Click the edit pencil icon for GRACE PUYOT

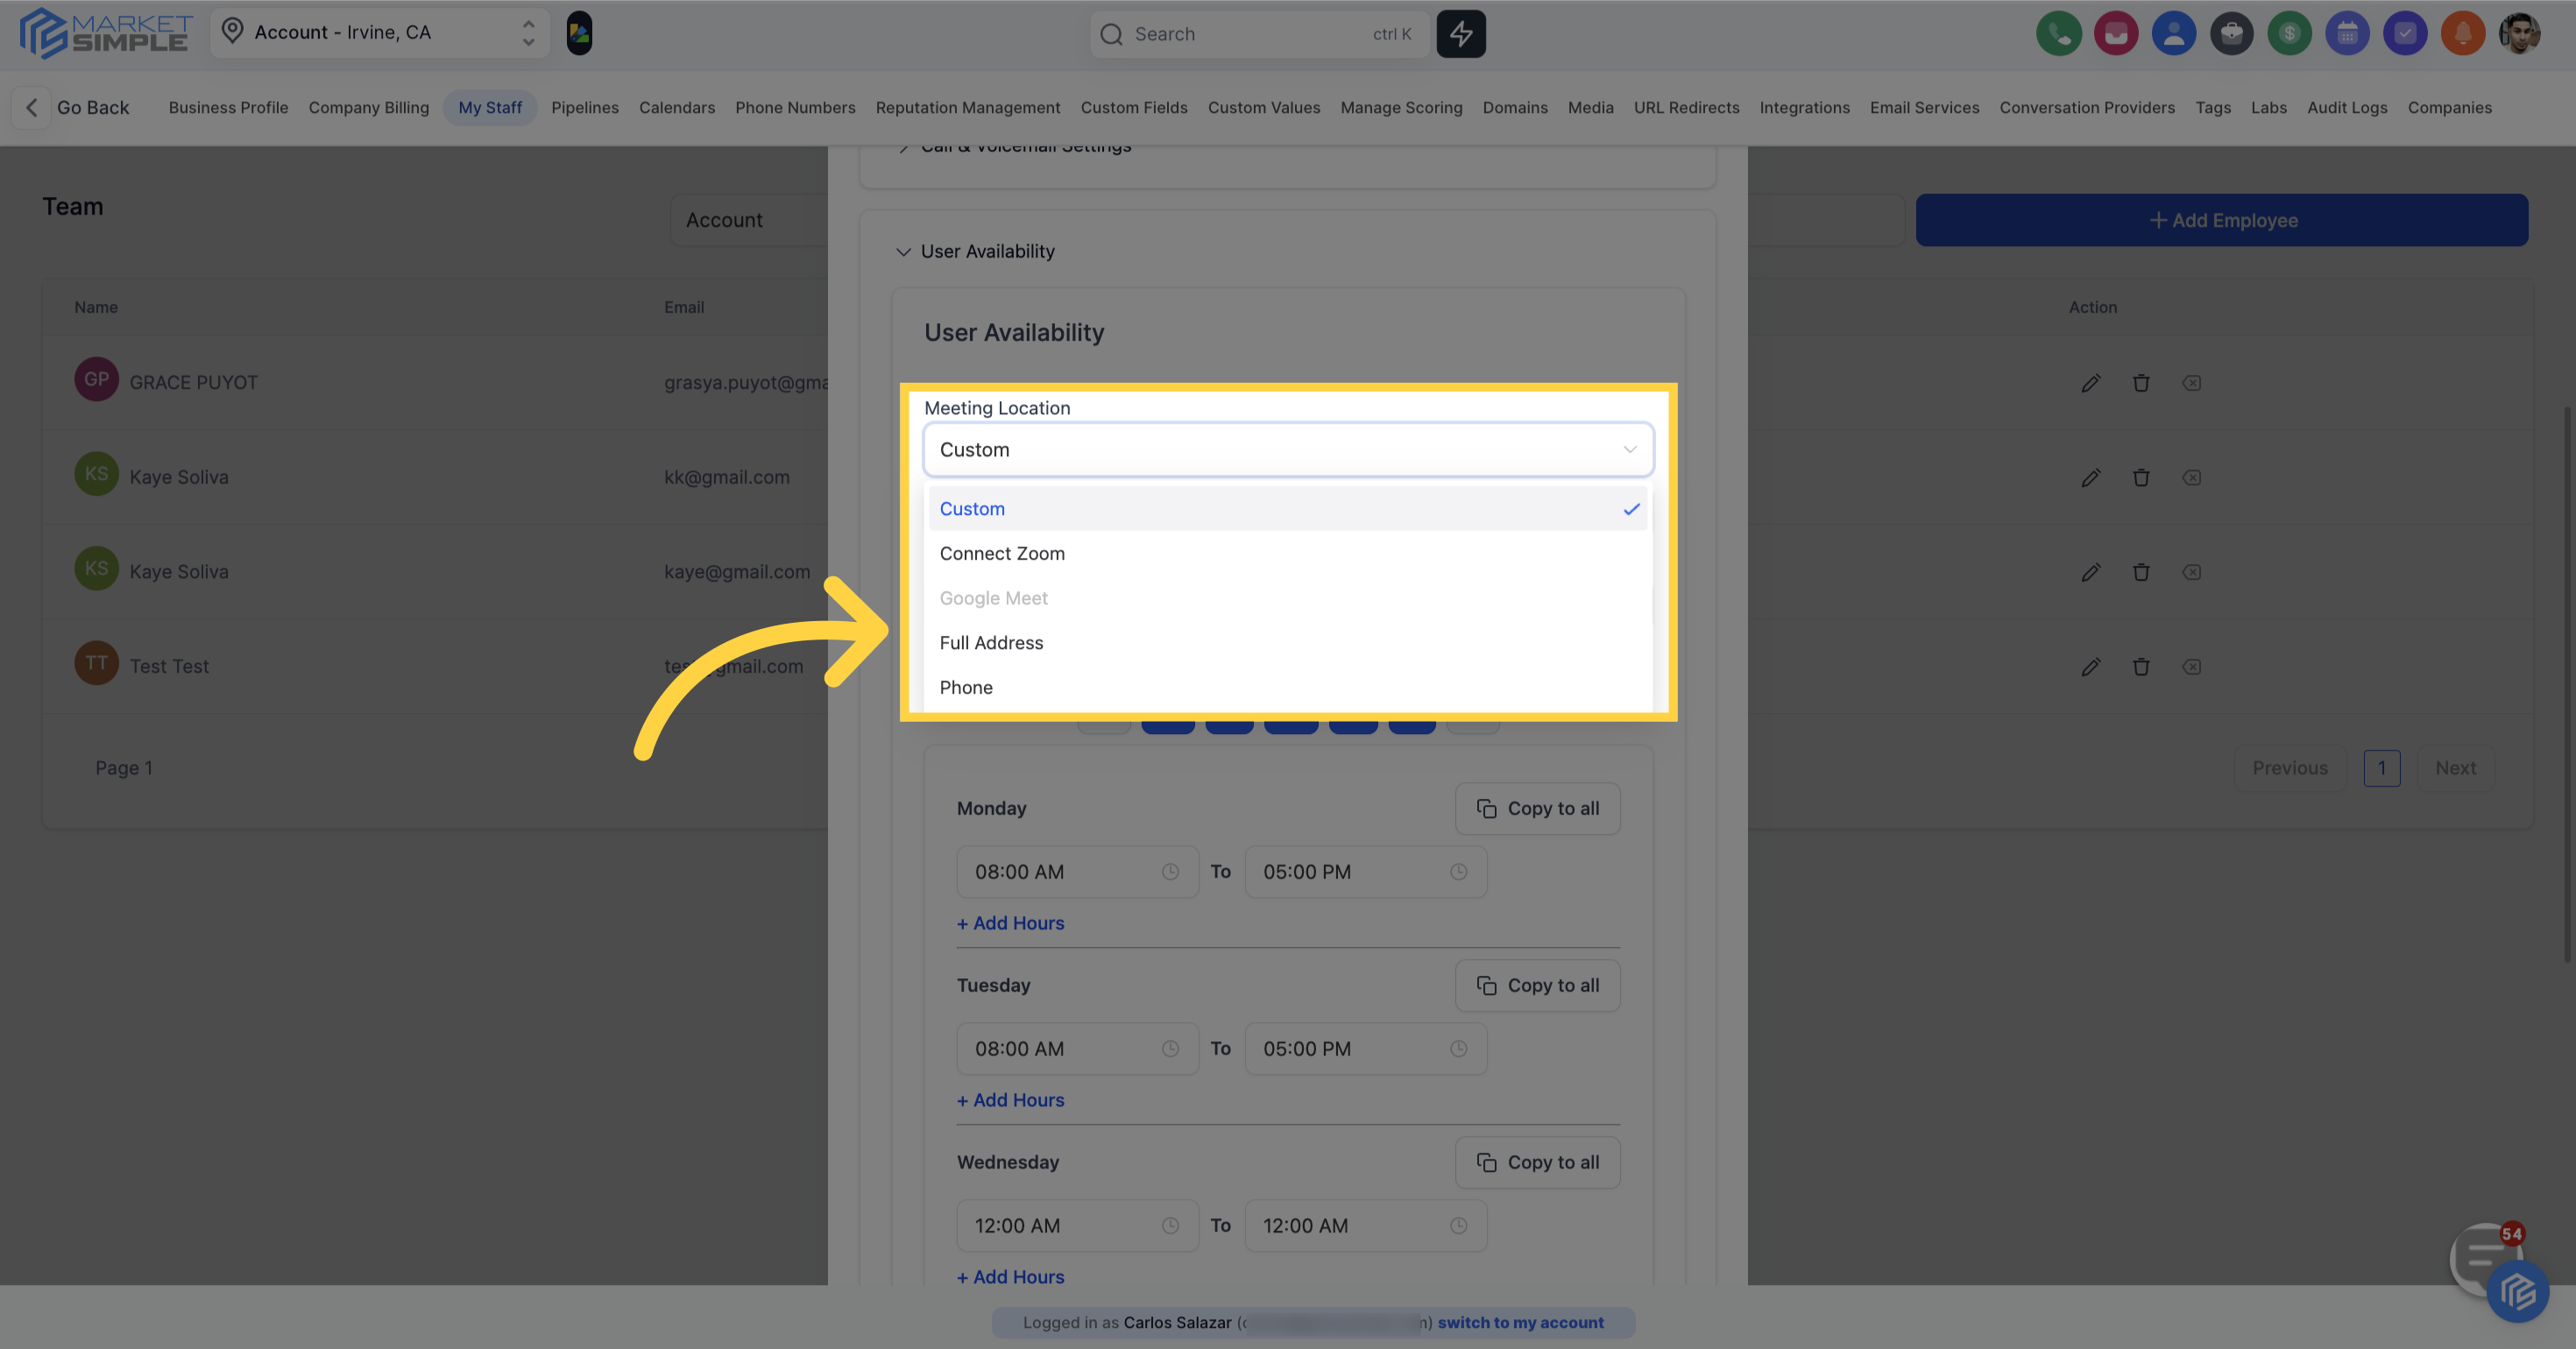pyautogui.click(x=2091, y=383)
